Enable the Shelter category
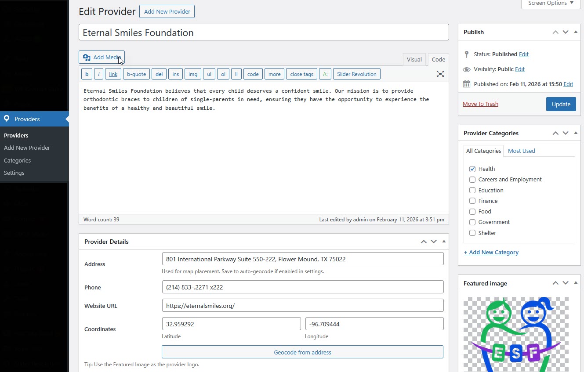Screen dimensions: 584x372 pos(472,233)
